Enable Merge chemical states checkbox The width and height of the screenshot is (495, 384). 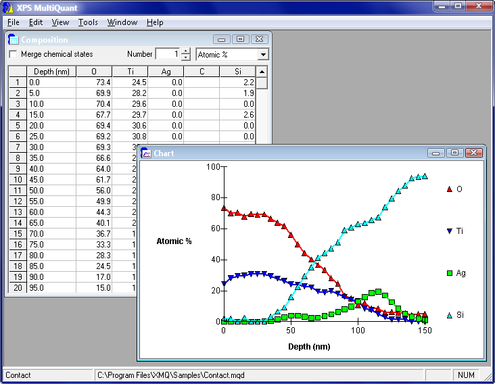13,54
